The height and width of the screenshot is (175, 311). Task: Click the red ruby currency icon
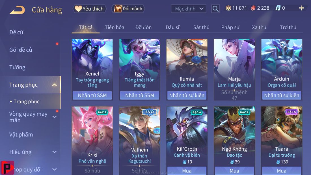click(253, 8)
